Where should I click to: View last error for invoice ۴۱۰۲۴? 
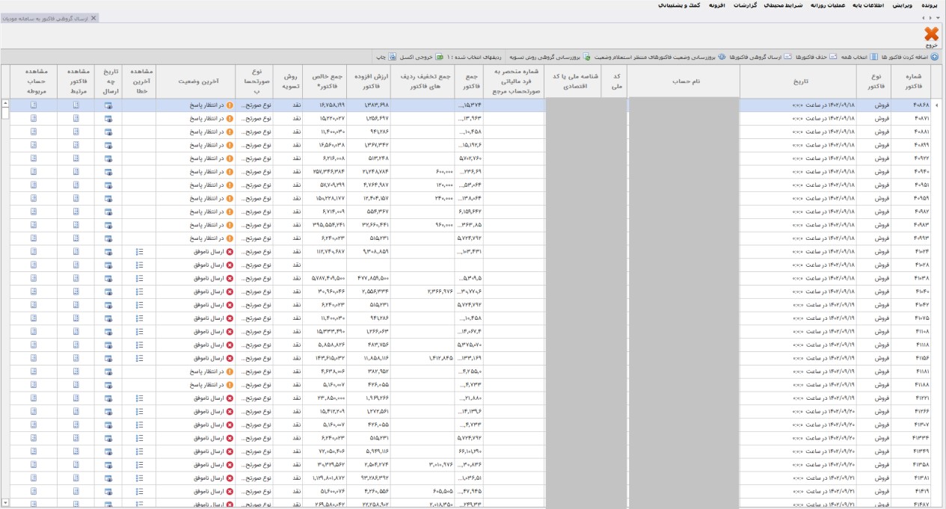[139, 252]
